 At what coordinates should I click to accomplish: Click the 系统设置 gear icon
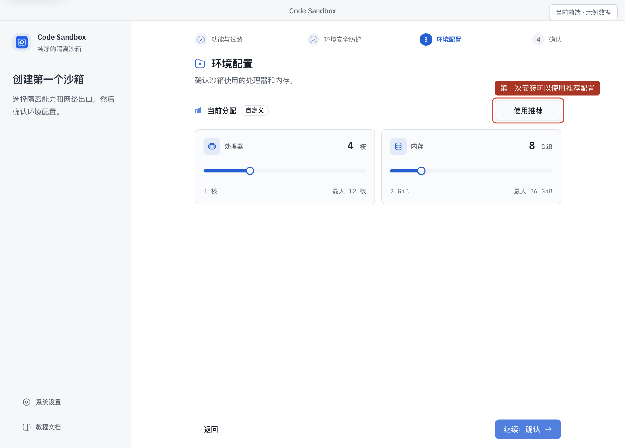(26, 402)
